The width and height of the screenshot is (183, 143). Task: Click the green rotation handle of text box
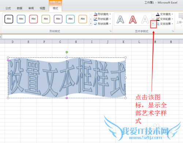click(x=67, y=52)
